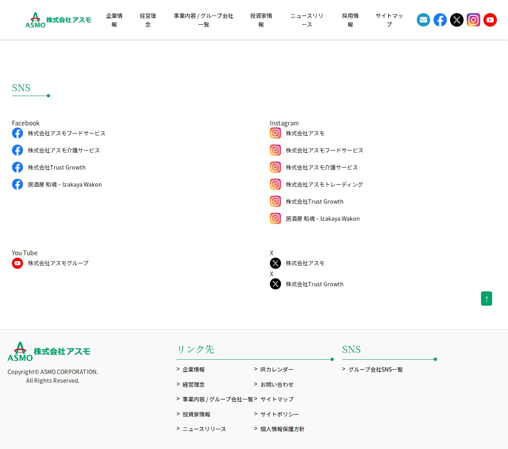Open the Facebook icon in header

tap(440, 20)
